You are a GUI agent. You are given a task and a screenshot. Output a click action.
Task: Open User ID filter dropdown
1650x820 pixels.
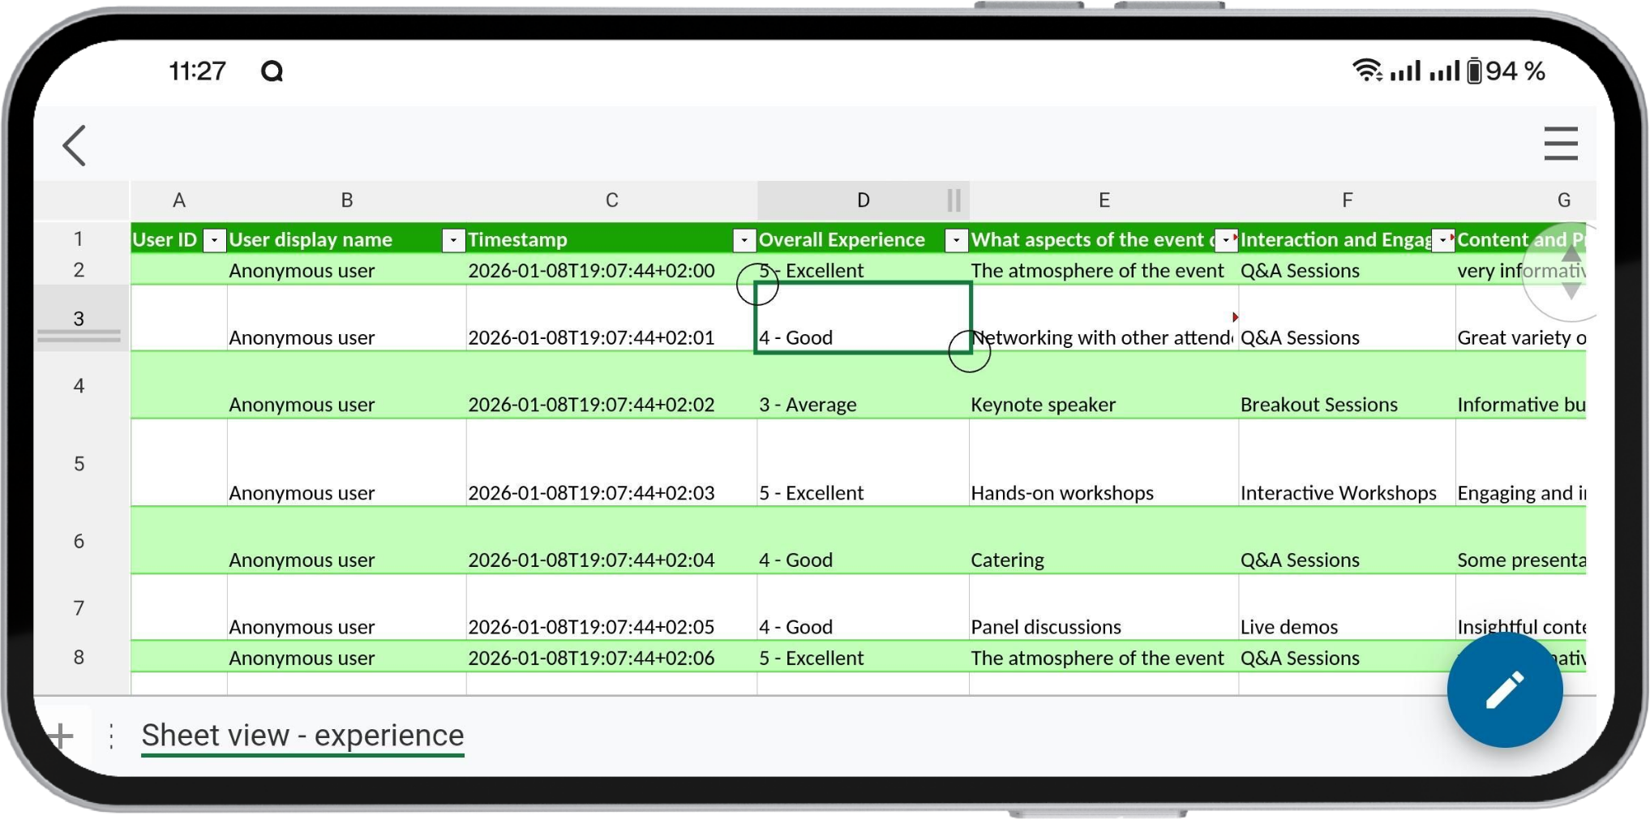point(214,240)
